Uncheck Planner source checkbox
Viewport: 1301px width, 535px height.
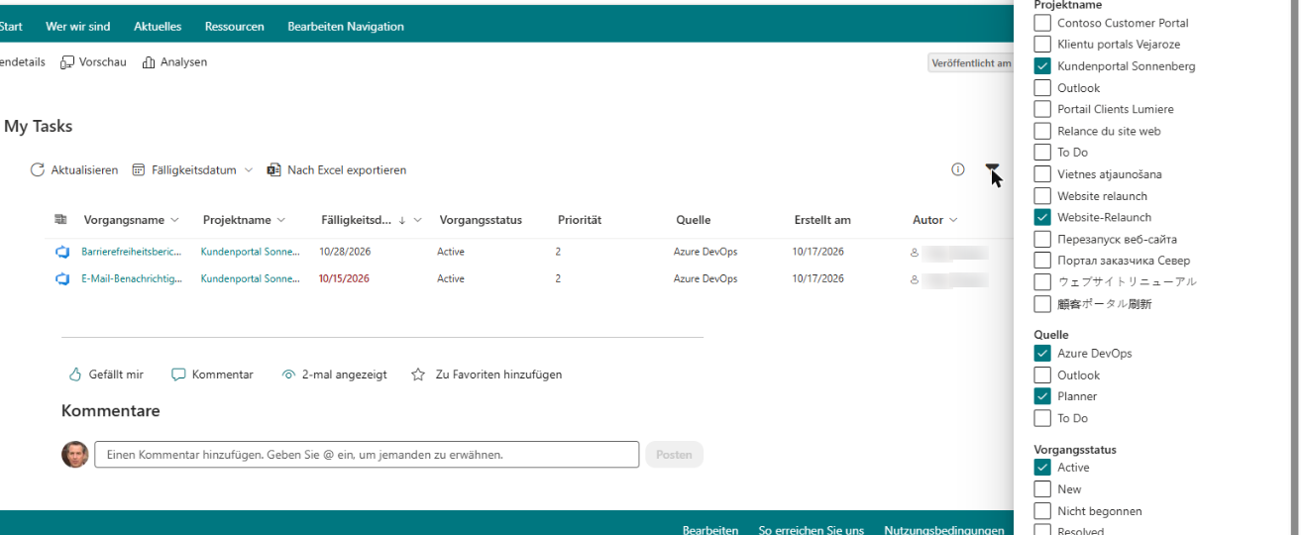[1042, 396]
